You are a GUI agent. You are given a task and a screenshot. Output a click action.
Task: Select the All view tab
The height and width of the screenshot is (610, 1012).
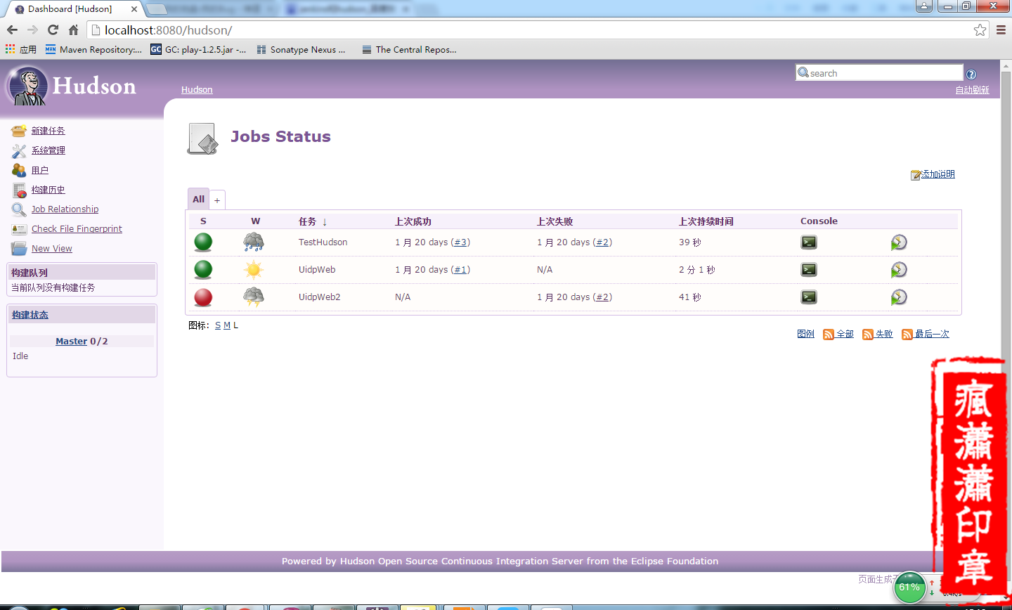click(x=199, y=199)
